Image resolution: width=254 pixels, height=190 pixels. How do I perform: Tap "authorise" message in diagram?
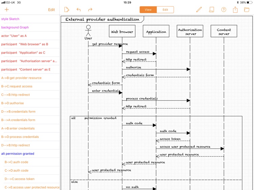tap(133, 67)
